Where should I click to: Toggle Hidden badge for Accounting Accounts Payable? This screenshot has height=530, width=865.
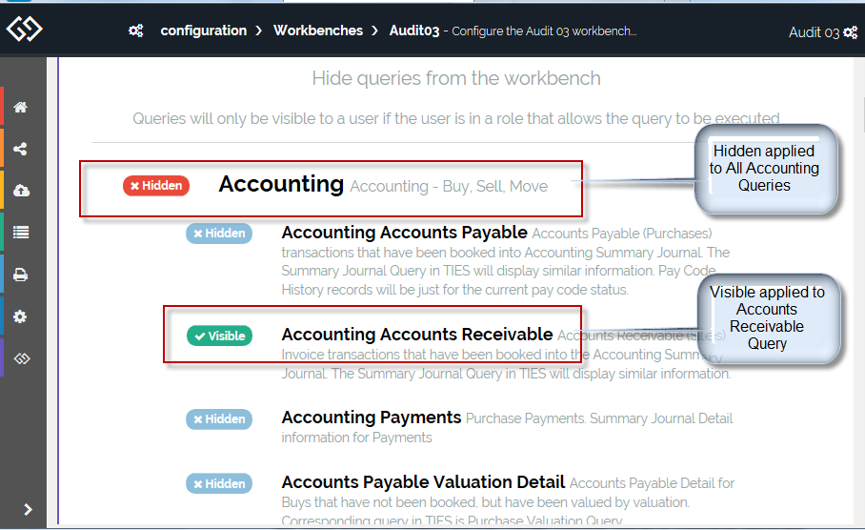[219, 233]
